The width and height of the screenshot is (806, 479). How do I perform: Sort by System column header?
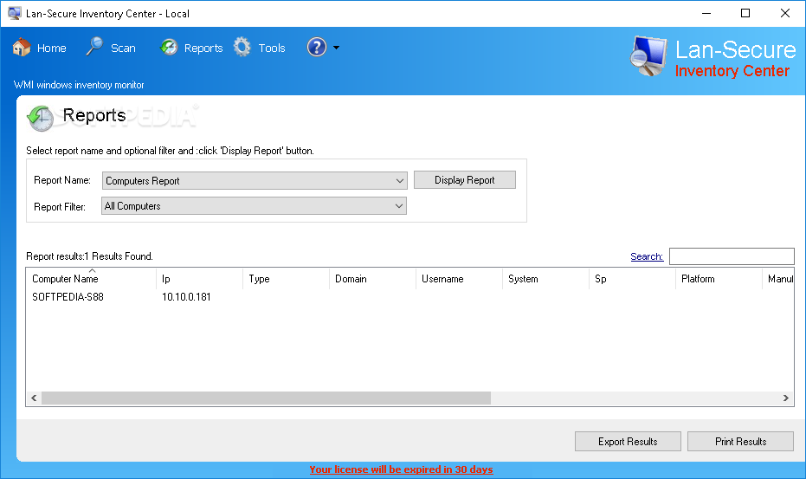[545, 279]
